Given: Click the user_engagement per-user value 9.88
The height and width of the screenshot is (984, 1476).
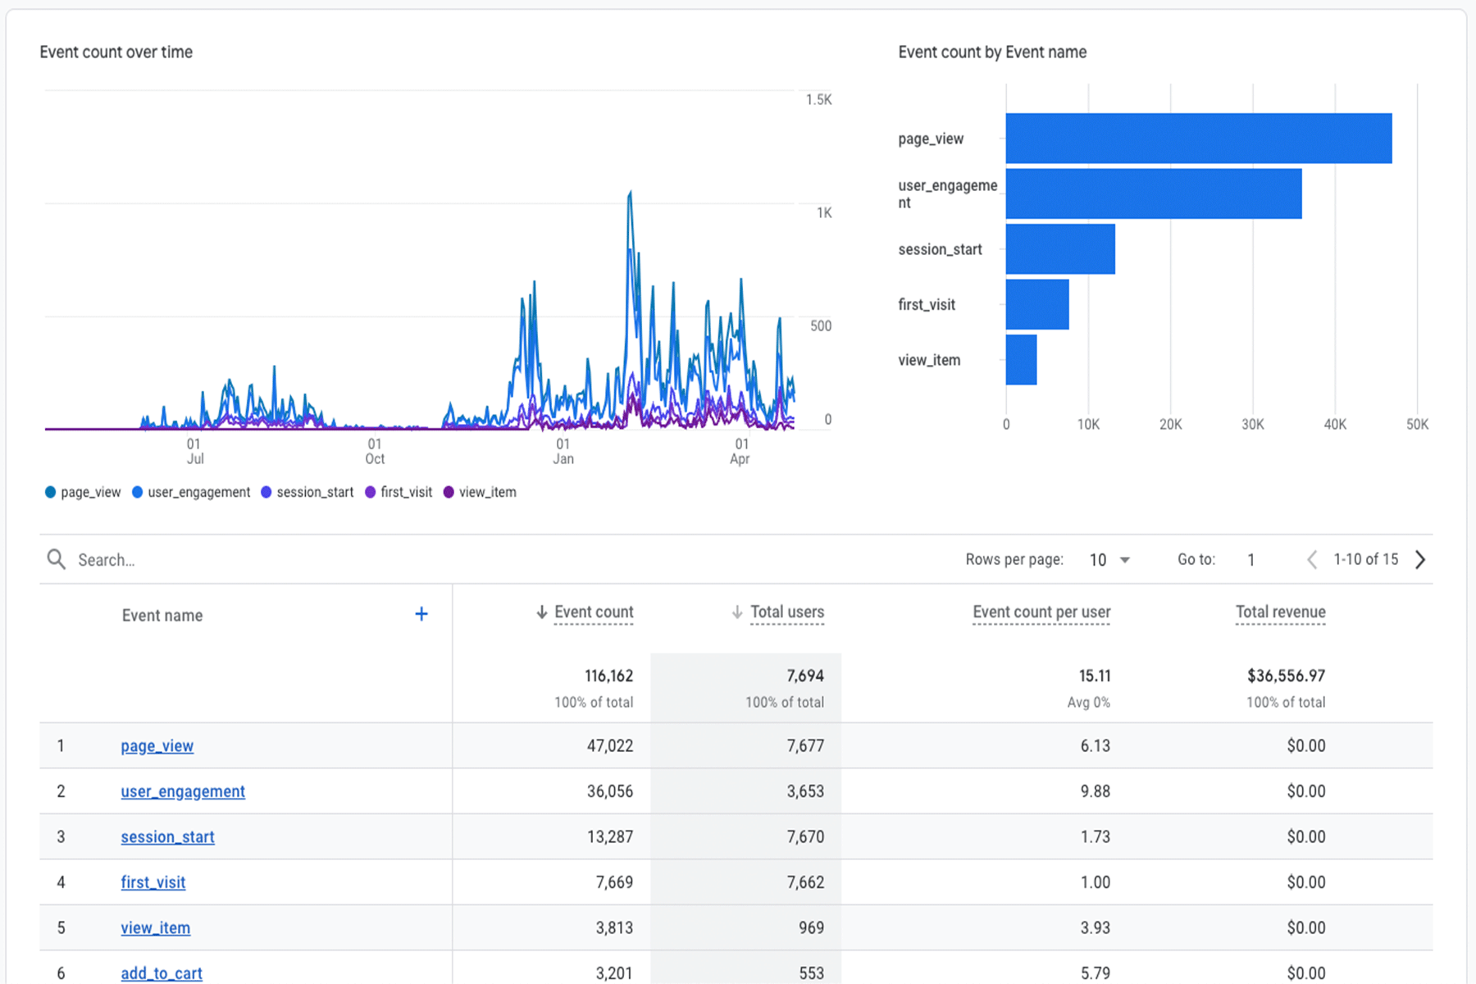Looking at the screenshot, I should (1095, 791).
